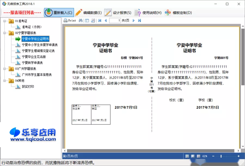245x166 pixels.
Task: Go to next page with blue arrow
Action: coord(133,20)
